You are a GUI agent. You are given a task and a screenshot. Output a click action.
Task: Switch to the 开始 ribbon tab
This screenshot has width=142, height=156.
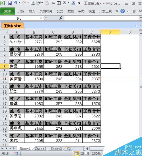[21, 11]
